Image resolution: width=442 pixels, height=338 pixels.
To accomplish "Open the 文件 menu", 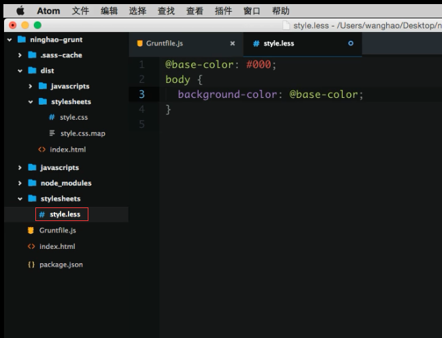I will (80, 11).
